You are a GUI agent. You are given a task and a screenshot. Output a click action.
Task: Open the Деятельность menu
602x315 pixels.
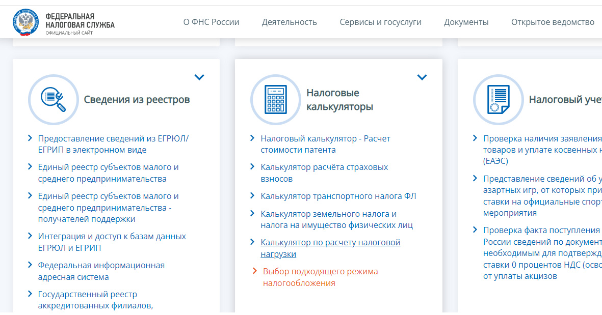pyautogui.click(x=290, y=22)
